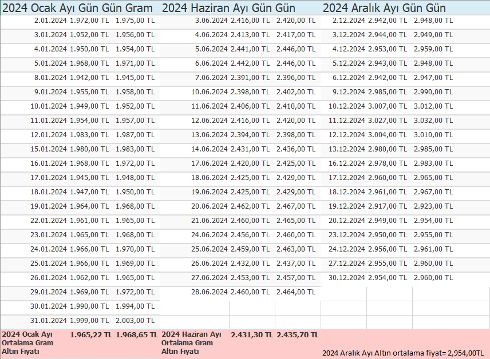This screenshot has width=490, height=359.
Task: Click the value 1.999,00 TL
Action: coord(89,321)
